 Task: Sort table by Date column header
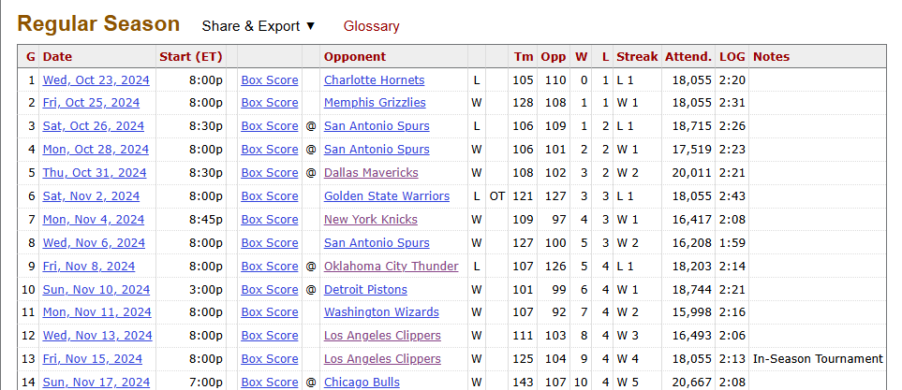[x=57, y=57]
